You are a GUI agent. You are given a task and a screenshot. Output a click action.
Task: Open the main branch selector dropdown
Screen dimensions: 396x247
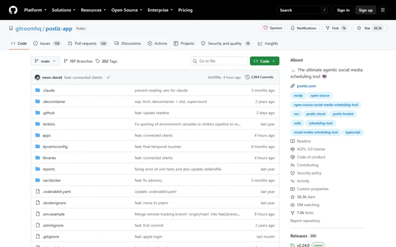click(x=45, y=61)
